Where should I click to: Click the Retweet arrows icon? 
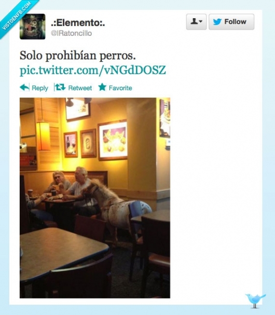point(60,87)
